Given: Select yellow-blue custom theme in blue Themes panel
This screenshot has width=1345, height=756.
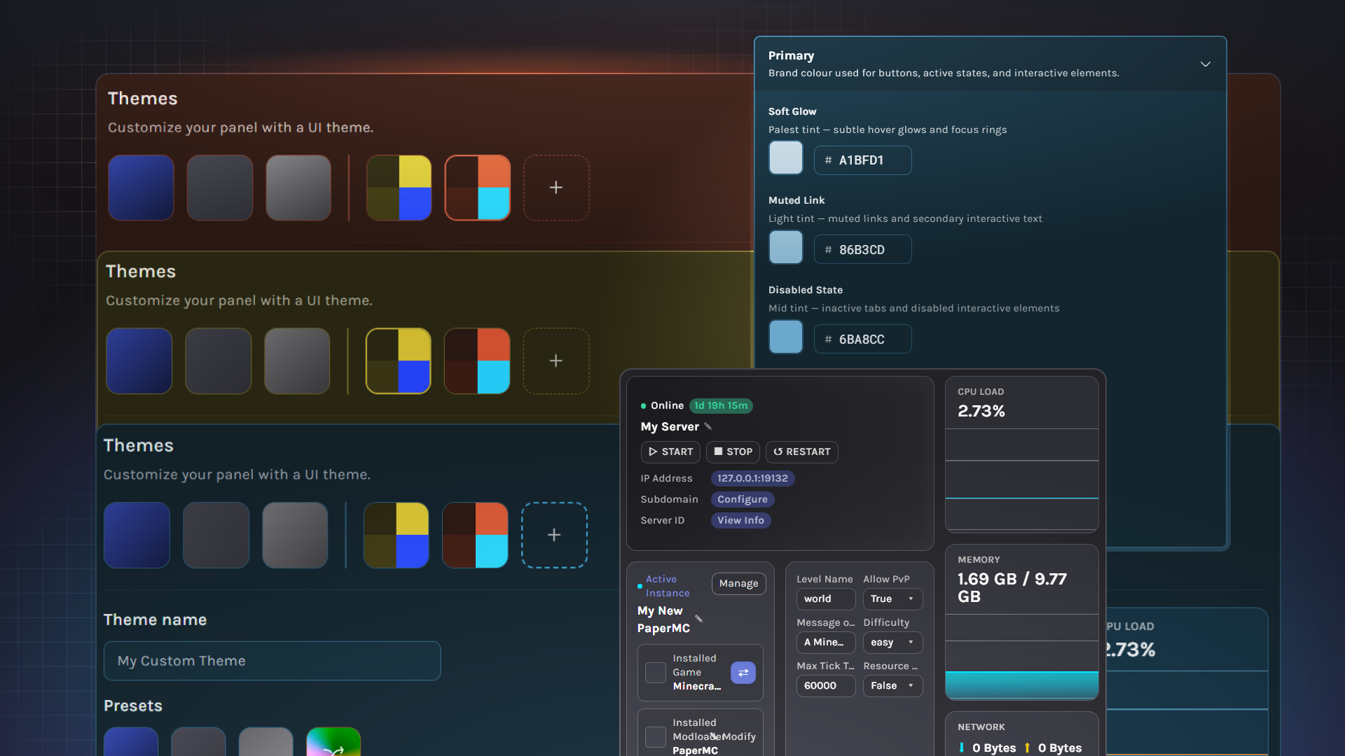Looking at the screenshot, I should pos(396,535).
